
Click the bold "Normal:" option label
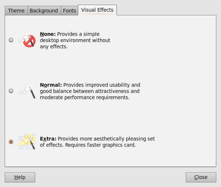50,85
